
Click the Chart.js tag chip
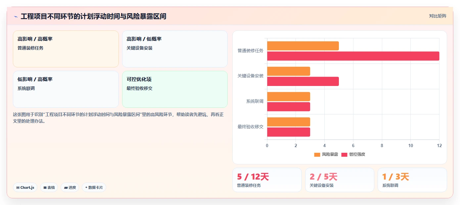tap(25, 187)
